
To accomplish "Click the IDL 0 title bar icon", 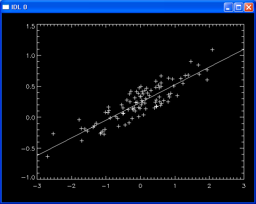I will (6, 7).
